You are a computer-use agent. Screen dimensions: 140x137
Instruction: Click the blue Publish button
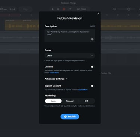70,116
